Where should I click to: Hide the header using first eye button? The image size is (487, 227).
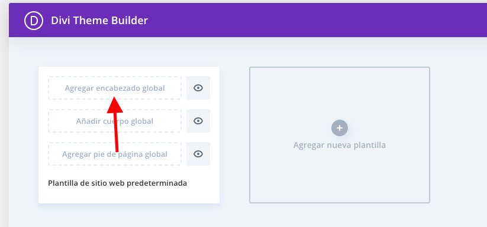point(198,88)
